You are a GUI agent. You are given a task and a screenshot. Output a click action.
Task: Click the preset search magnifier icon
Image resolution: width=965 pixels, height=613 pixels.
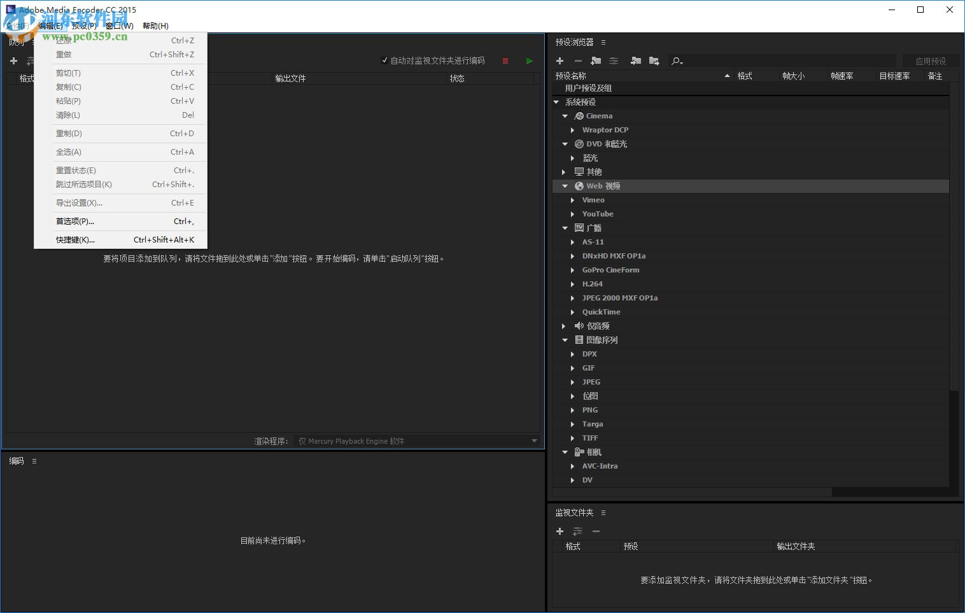(676, 61)
